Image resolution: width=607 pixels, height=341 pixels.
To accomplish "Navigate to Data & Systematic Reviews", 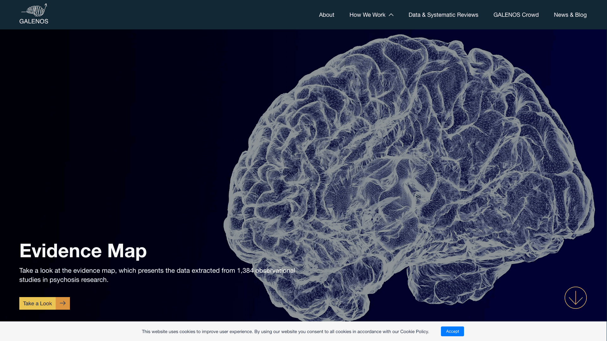I will tap(443, 15).
